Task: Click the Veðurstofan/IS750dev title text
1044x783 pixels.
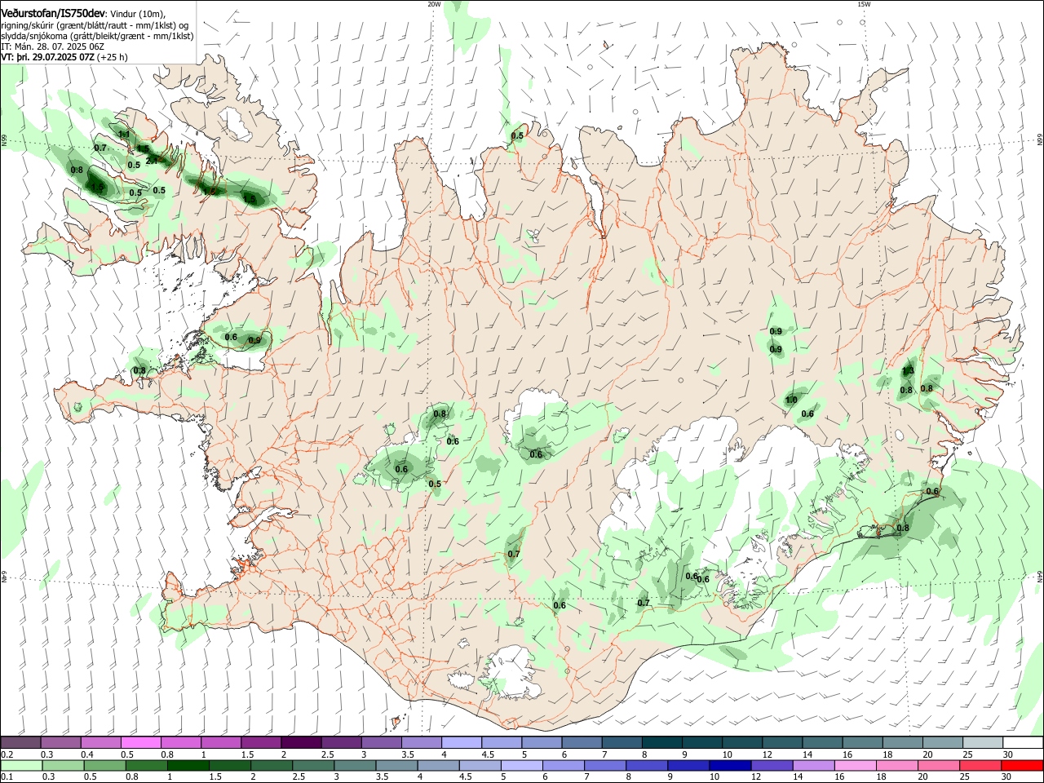Action: point(52,13)
